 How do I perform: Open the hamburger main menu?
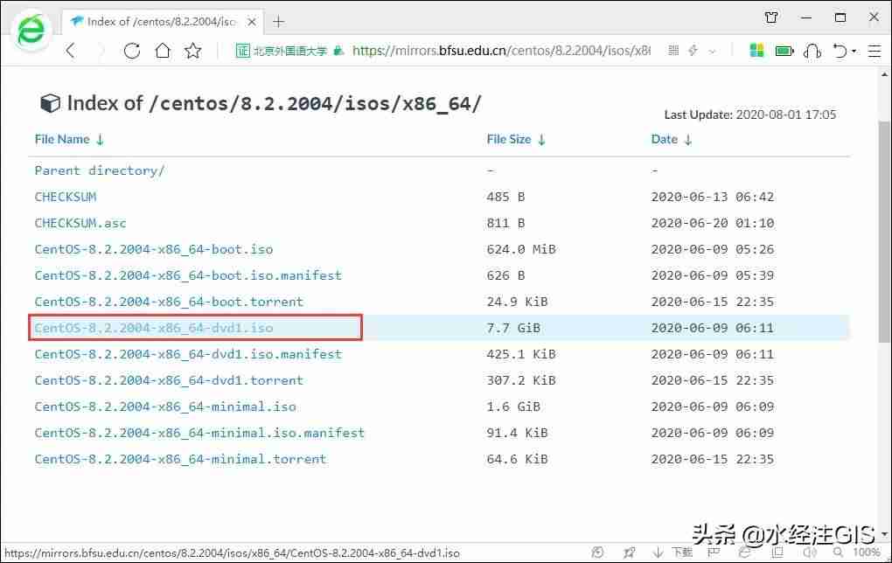(875, 52)
